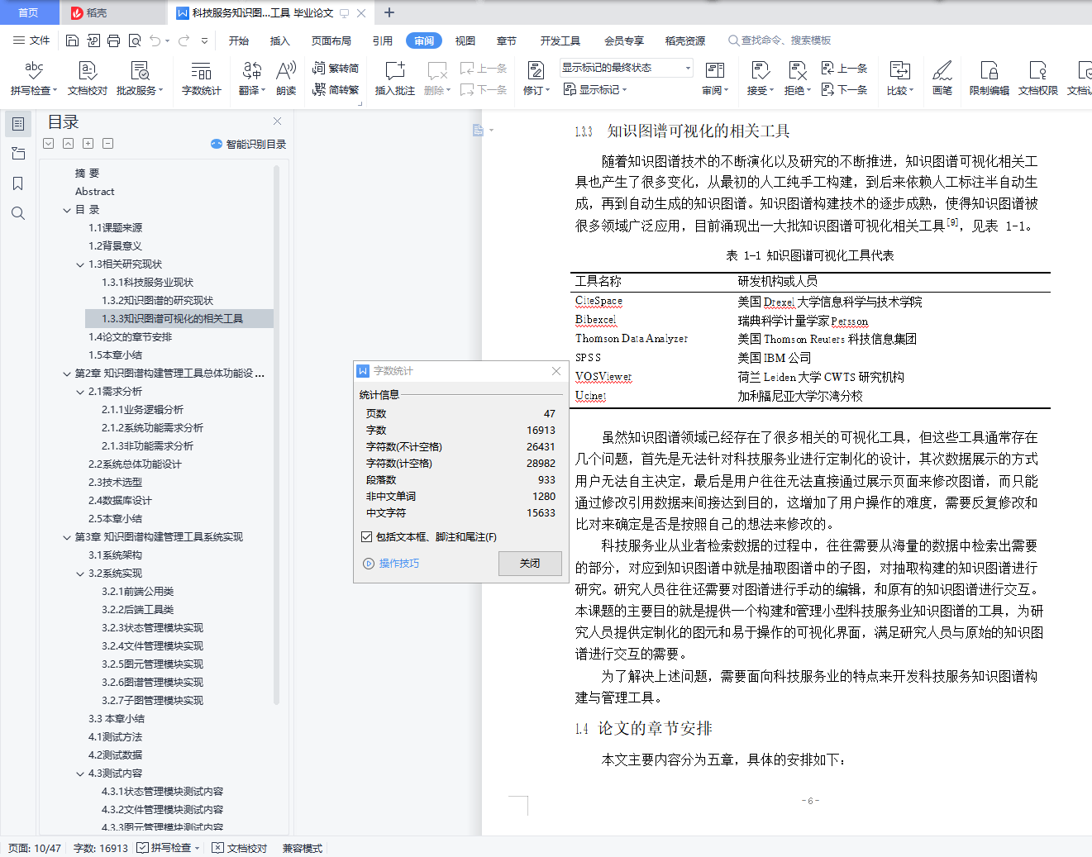This screenshot has width=1092, height=857.
Task: Collapse the 第2章 chapter node
Action: 67,374
